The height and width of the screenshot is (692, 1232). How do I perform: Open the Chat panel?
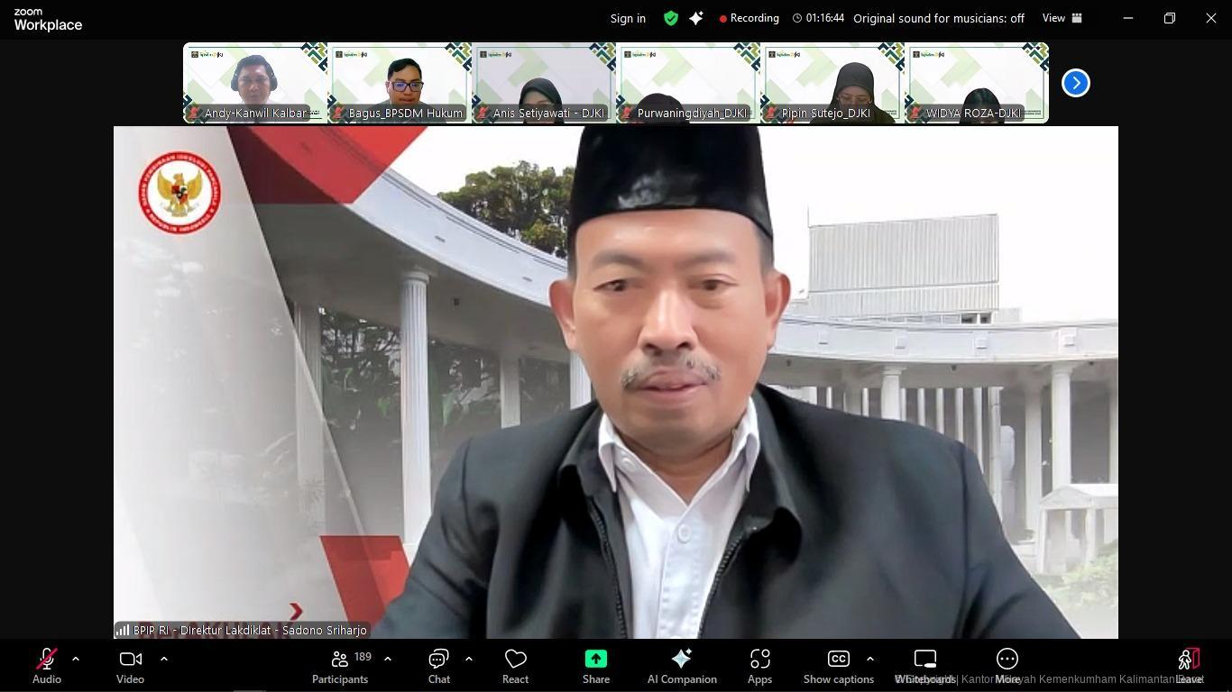[x=439, y=666]
